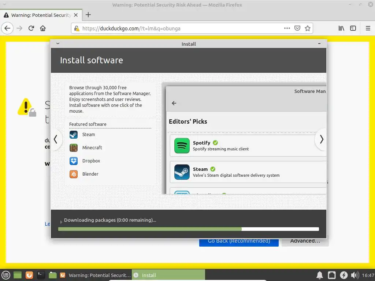This screenshot has height=281, width=375.
Task: Toggle the Firefox sidebar view
Action: point(353,29)
